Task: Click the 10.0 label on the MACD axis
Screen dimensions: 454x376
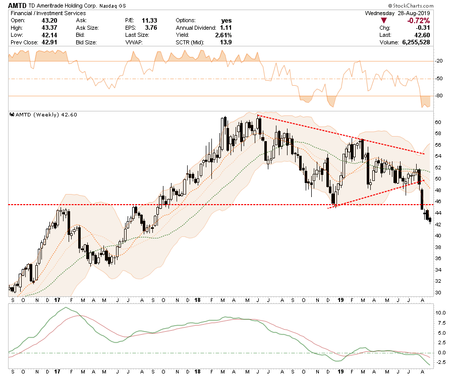Action: pyautogui.click(x=440, y=312)
